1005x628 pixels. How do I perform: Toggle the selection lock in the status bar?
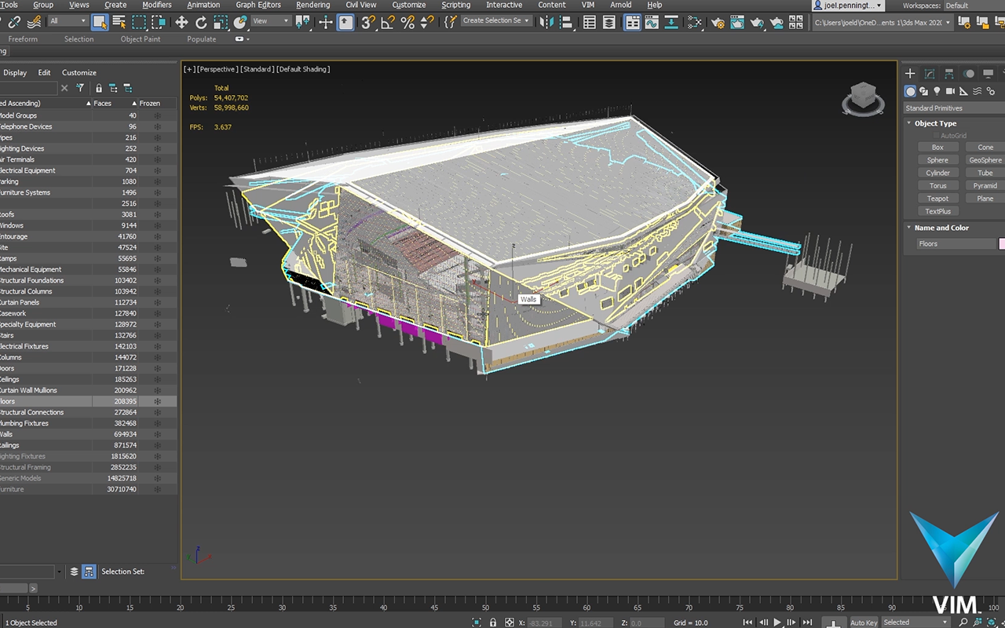tap(492, 622)
